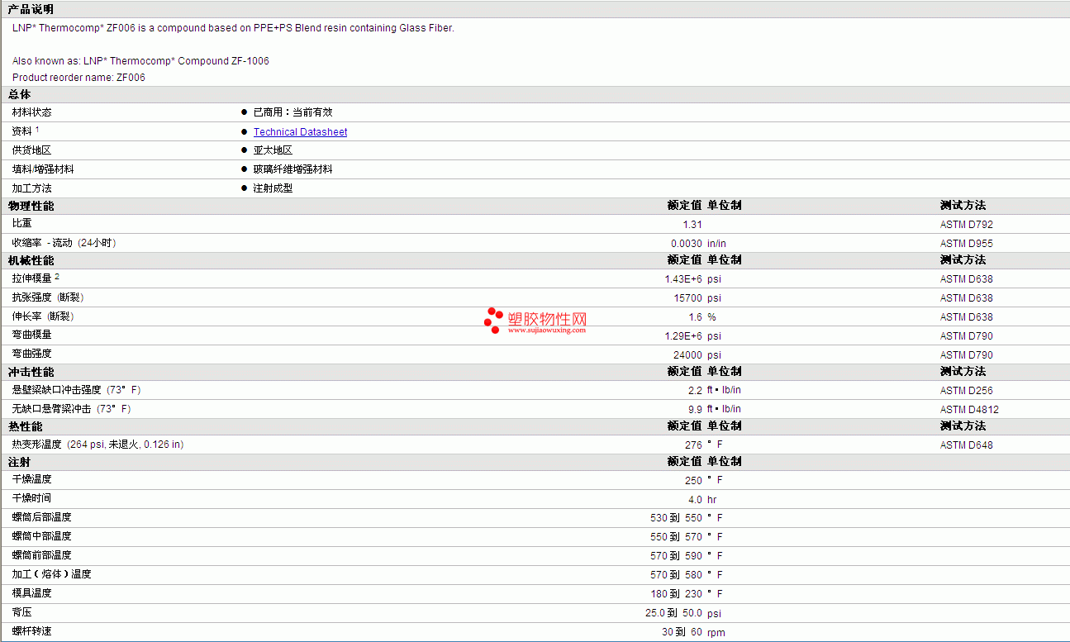Select the "资料" row label
The height and width of the screenshot is (642, 1070).
click(22, 131)
